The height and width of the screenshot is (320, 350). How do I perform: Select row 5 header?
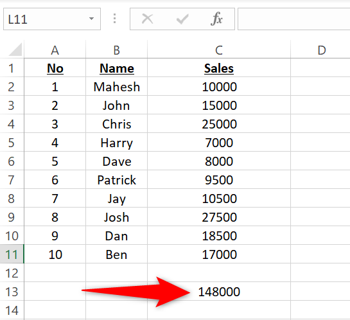(x=12, y=142)
